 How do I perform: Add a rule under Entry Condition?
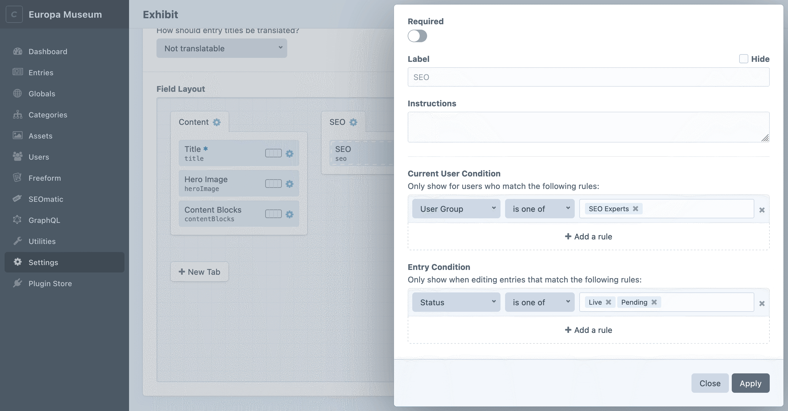click(588, 330)
